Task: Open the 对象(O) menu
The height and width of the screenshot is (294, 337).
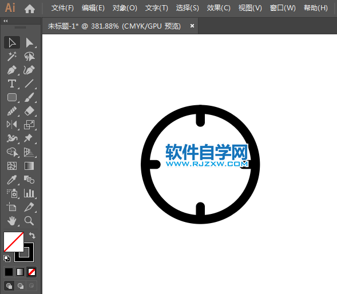Action: click(125, 8)
